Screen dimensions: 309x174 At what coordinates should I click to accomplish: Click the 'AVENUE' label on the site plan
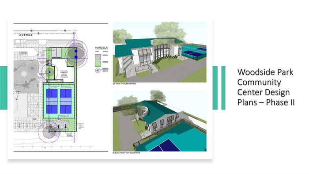[x=26, y=35]
